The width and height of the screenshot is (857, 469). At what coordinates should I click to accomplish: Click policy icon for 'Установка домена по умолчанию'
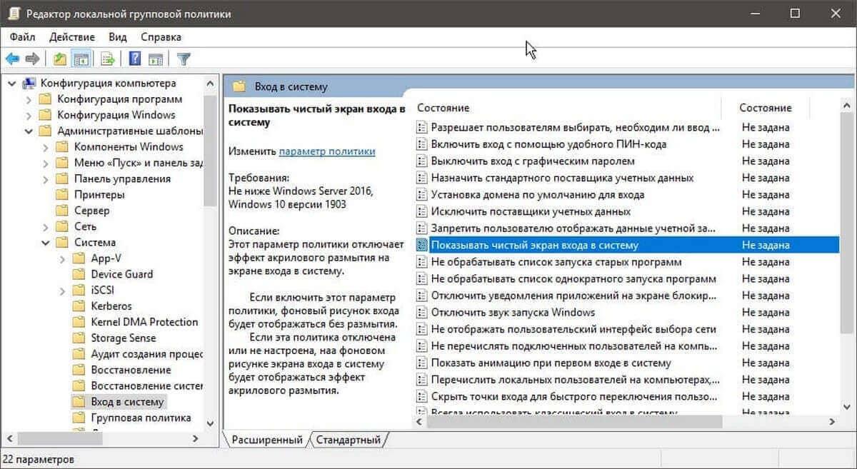pyautogui.click(x=421, y=194)
